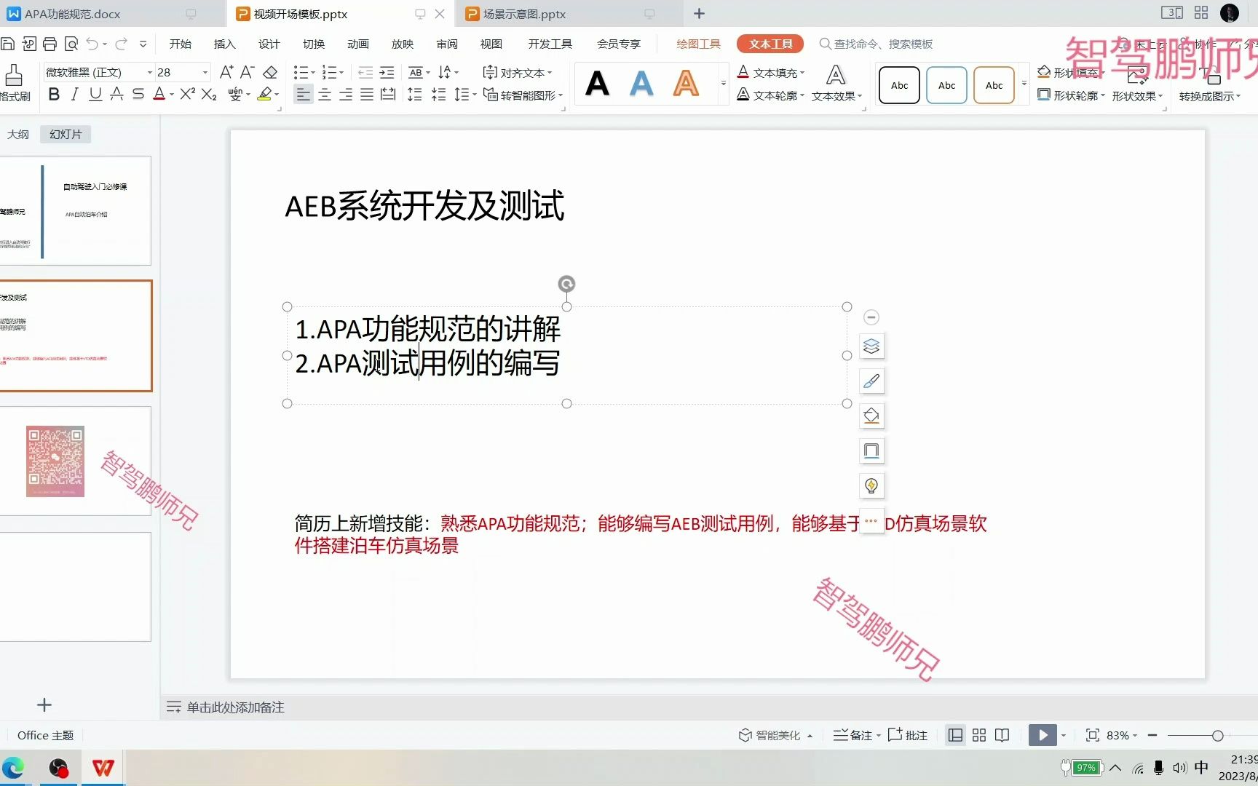The width and height of the screenshot is (1258, 786).
Task: Increase indent level
Action: tap(387, 72)
